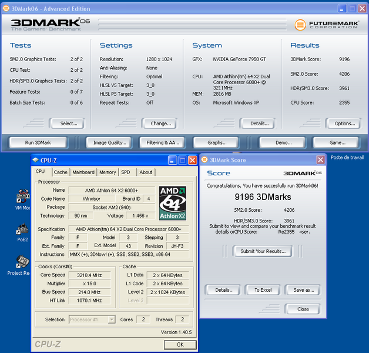Open the SPD tab in CPU-Z
The image size is (369, 353).
pyautogui.click(x=126, y=172)
